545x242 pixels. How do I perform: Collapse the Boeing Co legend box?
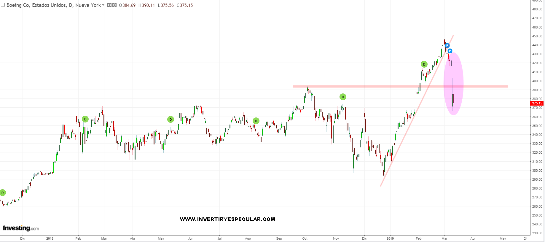[x=3, y=5]
